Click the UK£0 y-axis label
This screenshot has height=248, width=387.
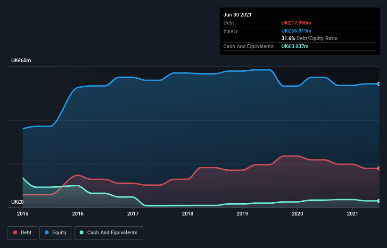[17, 202]
